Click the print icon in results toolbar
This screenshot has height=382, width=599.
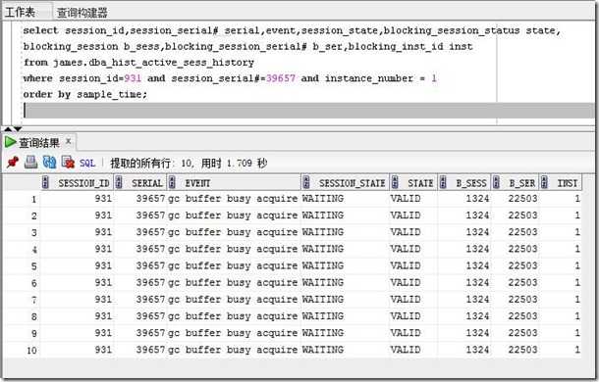click(31, 163)
